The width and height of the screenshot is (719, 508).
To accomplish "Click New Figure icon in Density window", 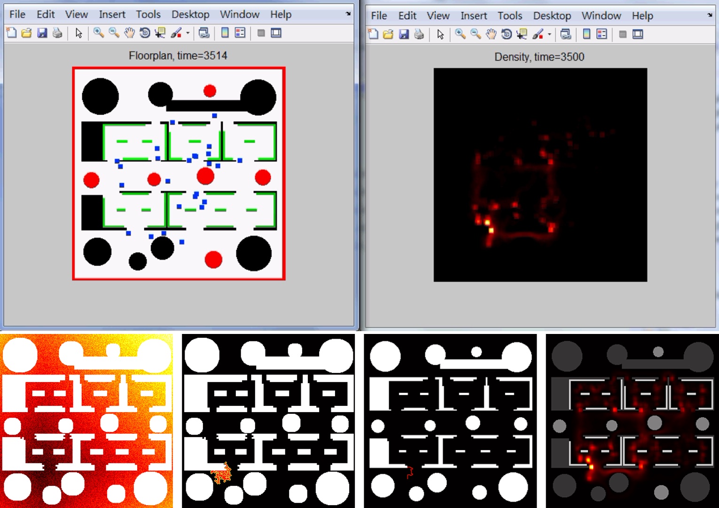I will click(x=373, y=34).
